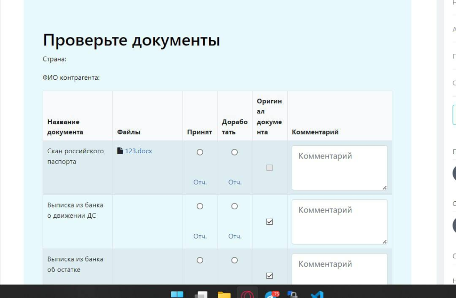Click the file icon beside 123.docx
Viewport: 456px width, 298px height.
[x=120, y=151]
